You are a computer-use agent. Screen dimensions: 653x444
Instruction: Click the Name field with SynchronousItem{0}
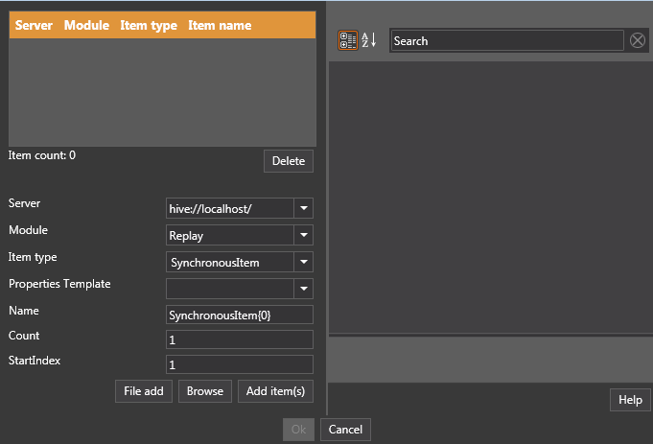pos(239,315)
